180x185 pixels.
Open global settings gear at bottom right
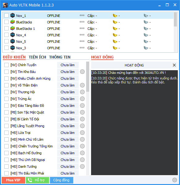pyautogui.click(x=174, y=180)
